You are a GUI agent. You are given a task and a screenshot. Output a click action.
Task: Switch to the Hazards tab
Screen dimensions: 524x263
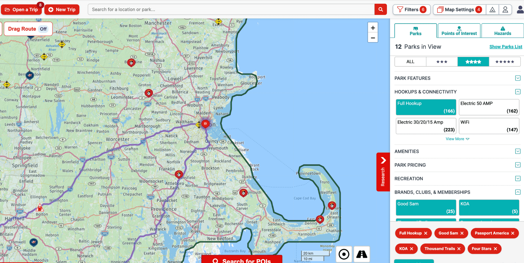[x=503, y=31]
